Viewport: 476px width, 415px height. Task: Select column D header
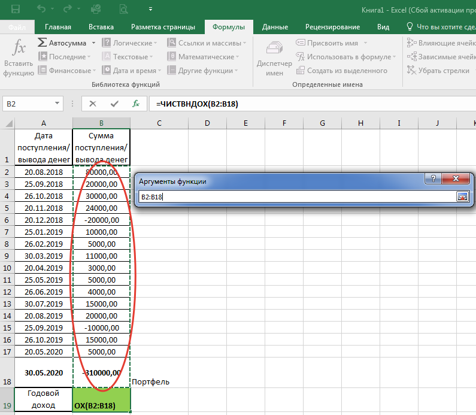point(207,123)
